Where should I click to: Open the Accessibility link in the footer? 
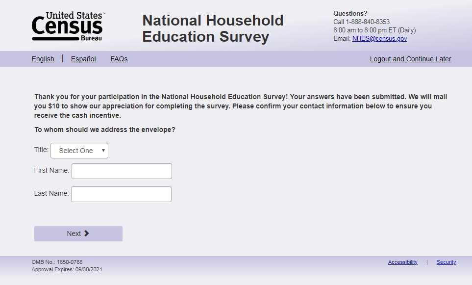point(402,262)
